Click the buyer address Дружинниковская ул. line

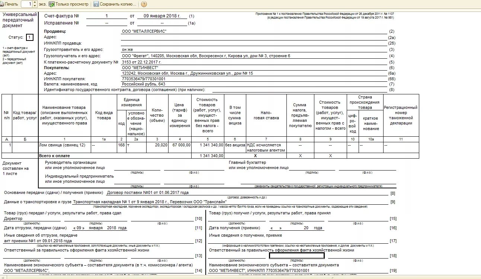coord(187,74)
